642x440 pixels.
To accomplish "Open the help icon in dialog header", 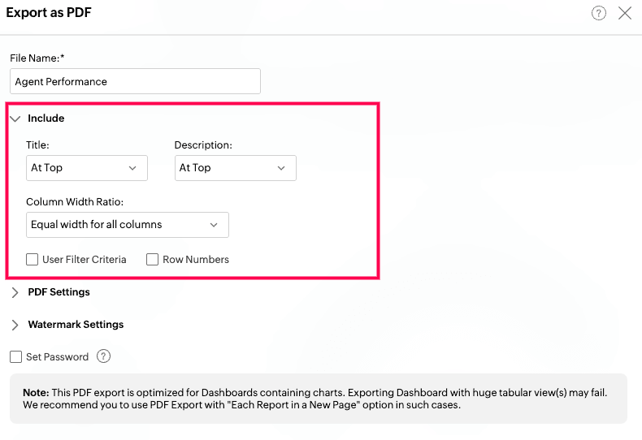I will [598, 13].
